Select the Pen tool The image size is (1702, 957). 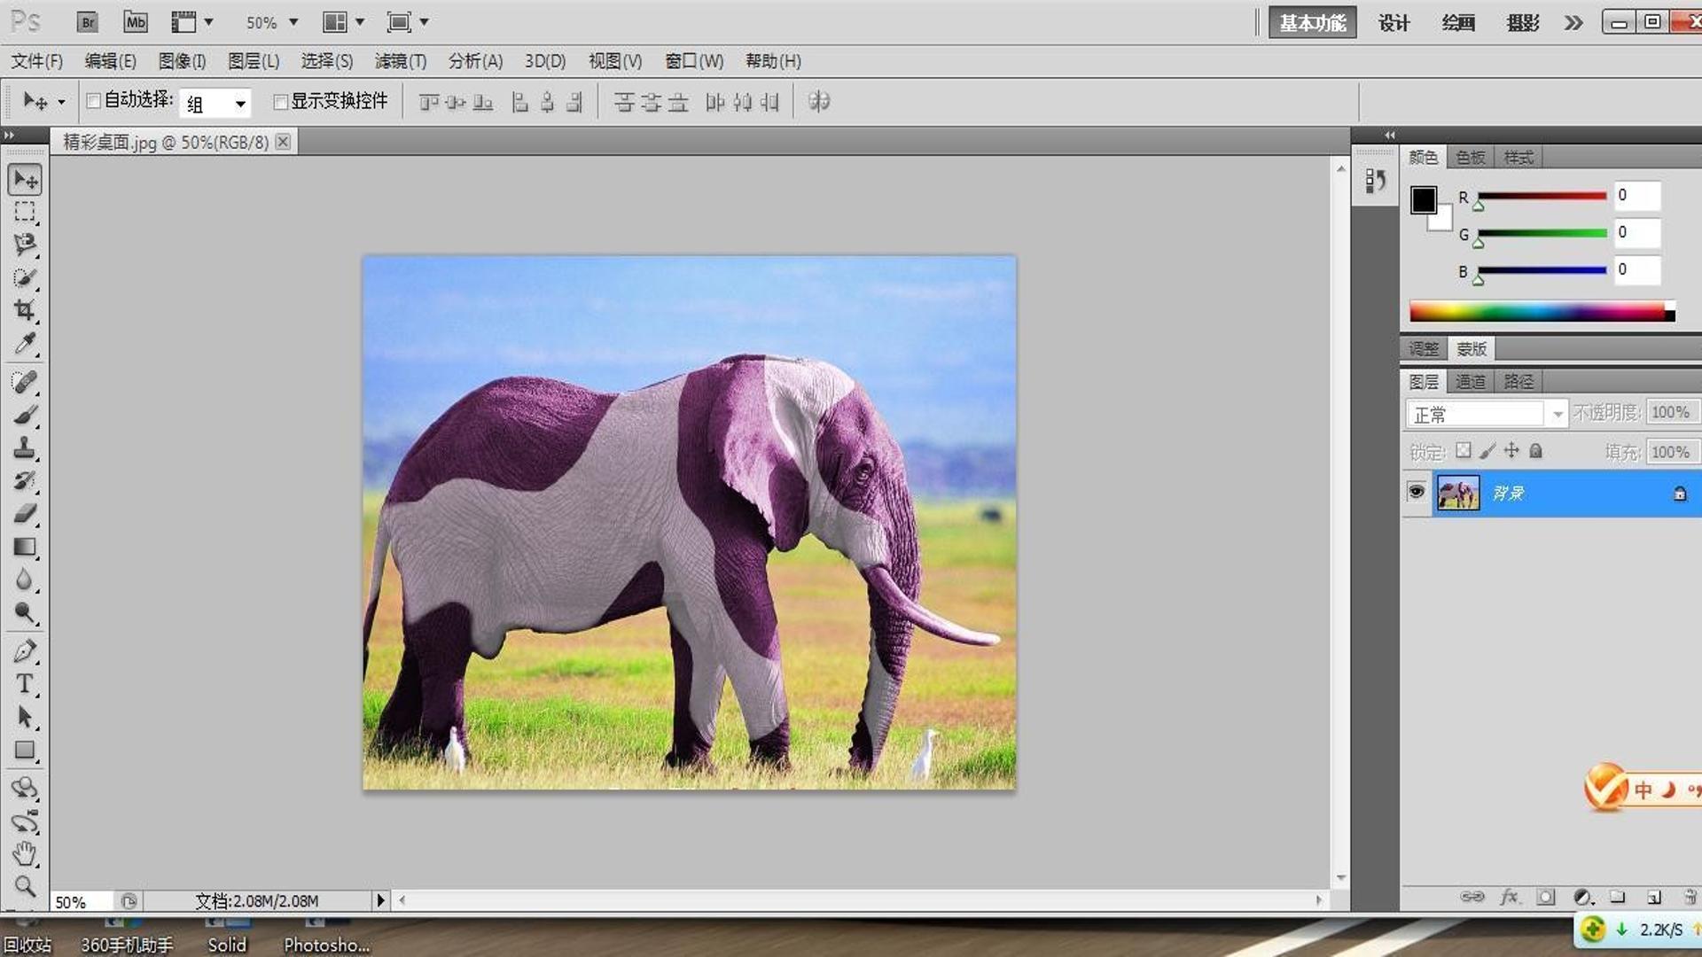(25, 651)
